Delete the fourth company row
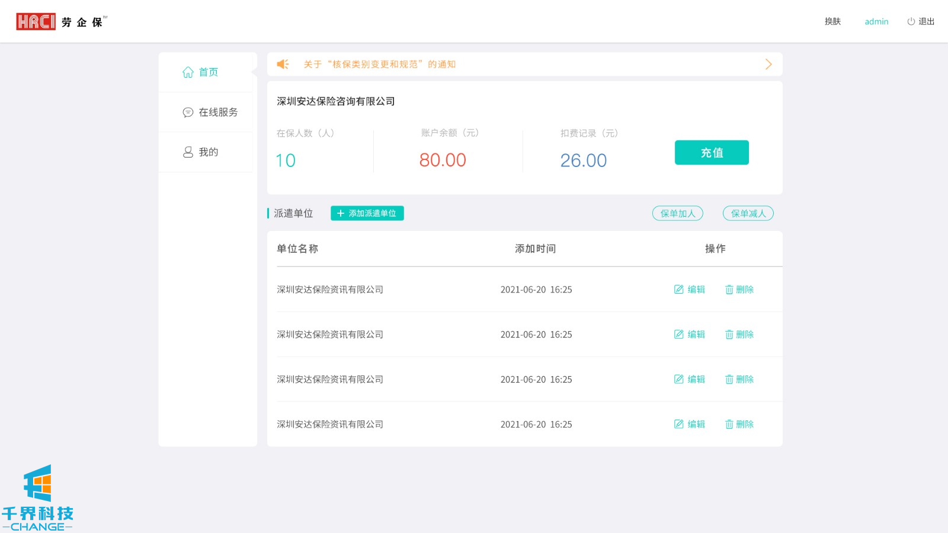 739,425
